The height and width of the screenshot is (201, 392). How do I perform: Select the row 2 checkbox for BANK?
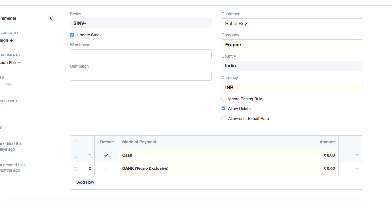pos(76,169)
